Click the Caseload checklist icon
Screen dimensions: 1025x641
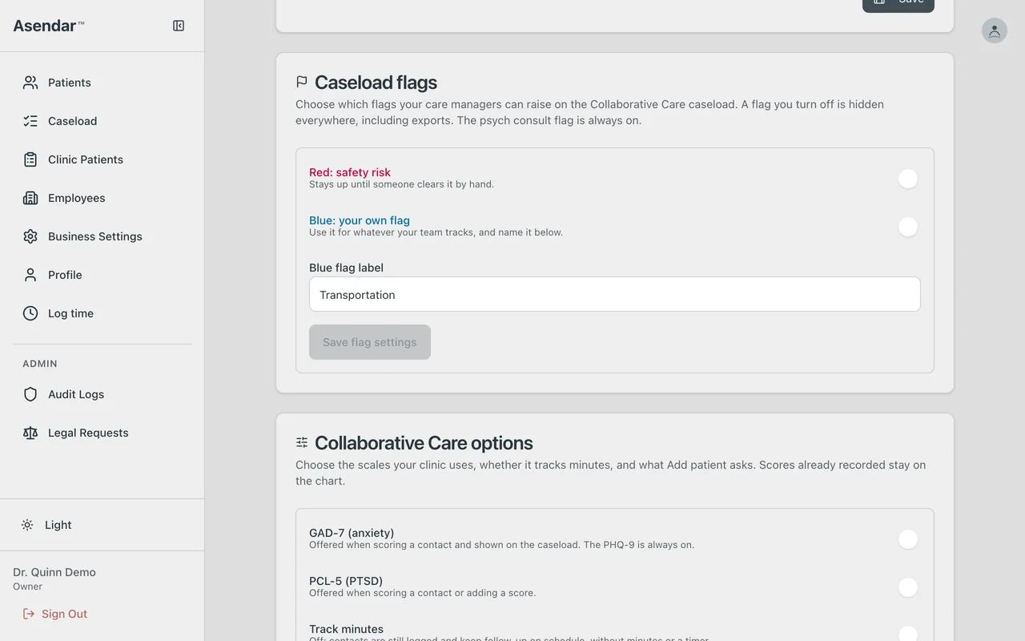[30, 121]
